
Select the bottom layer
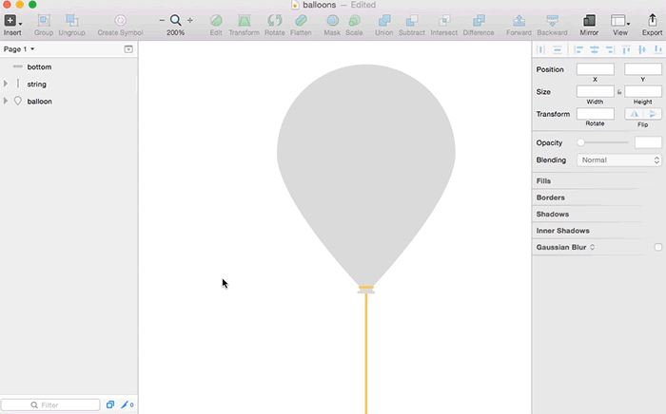(x=69, y=67)
